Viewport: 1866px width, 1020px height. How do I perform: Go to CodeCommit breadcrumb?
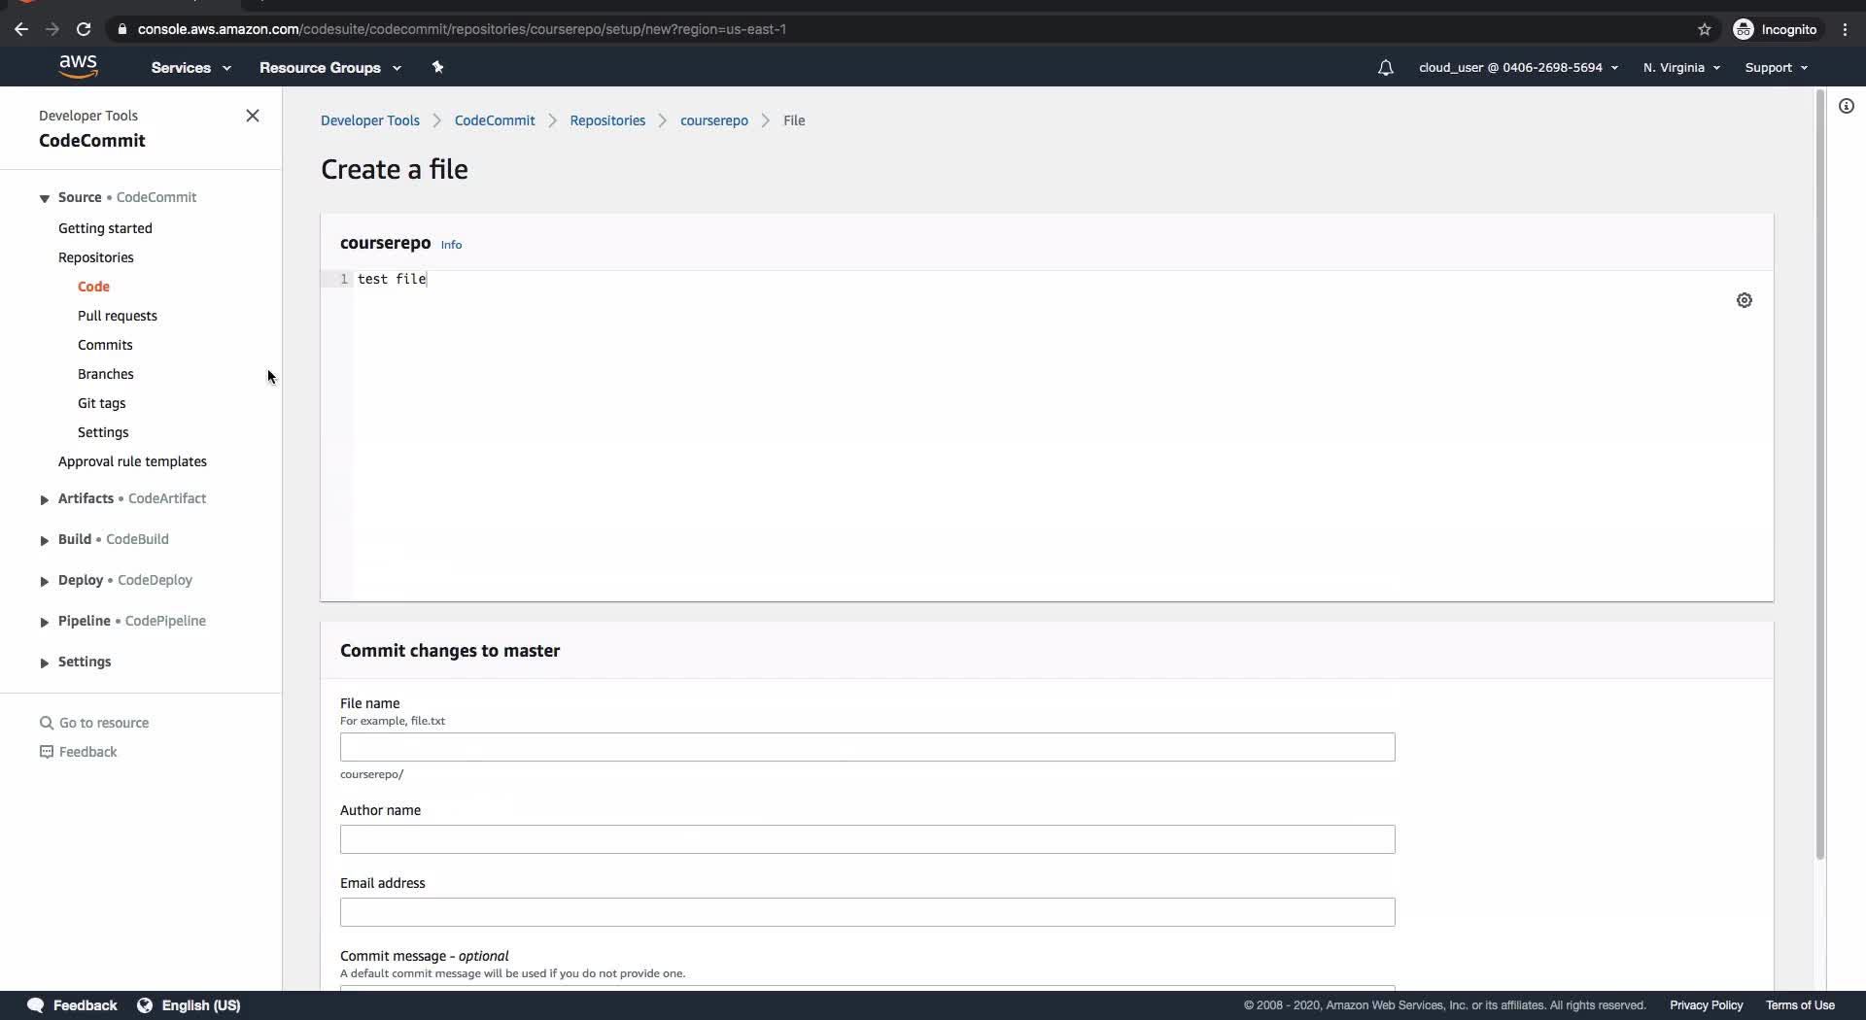coord(495,120)
